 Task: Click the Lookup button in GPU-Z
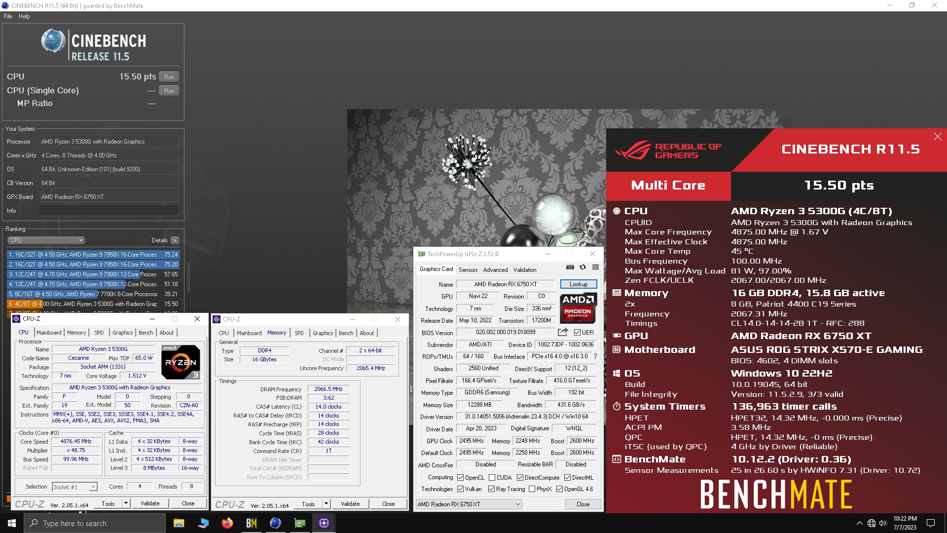(579, 284)
